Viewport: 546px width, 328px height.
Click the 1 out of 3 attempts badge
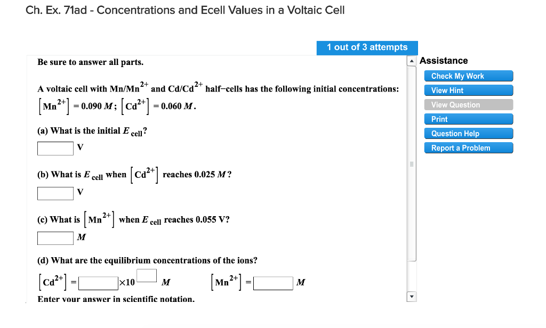pos(367,47)
